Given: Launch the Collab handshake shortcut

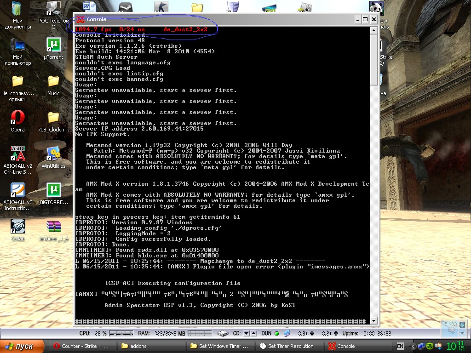Looking at the screenshot, I should tap(17, 230).
